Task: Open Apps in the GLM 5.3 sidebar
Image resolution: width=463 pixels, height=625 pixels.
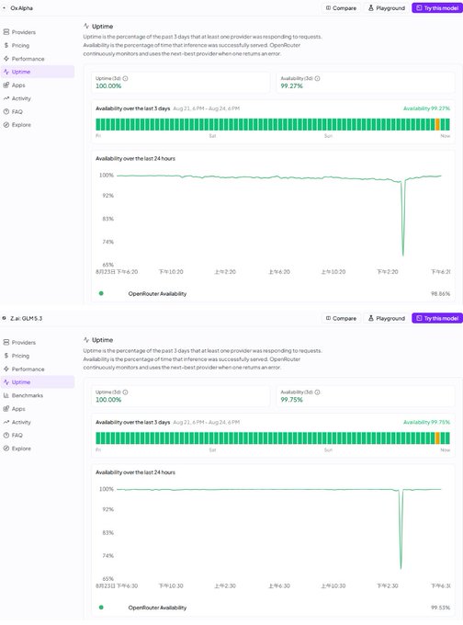Action: pos(15,409)
